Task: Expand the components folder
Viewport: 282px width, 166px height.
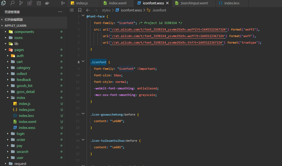Action: (24, 32)
